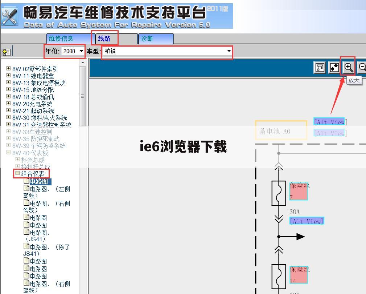Image resolution: width=366 pixels, height=294 pixels.
Task: Expand the 8W-15 地线分配 node
Action: pos(8,89)
